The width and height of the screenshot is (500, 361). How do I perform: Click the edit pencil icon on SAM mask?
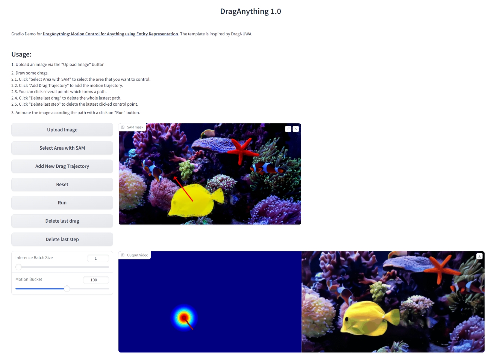click(288, 129)
